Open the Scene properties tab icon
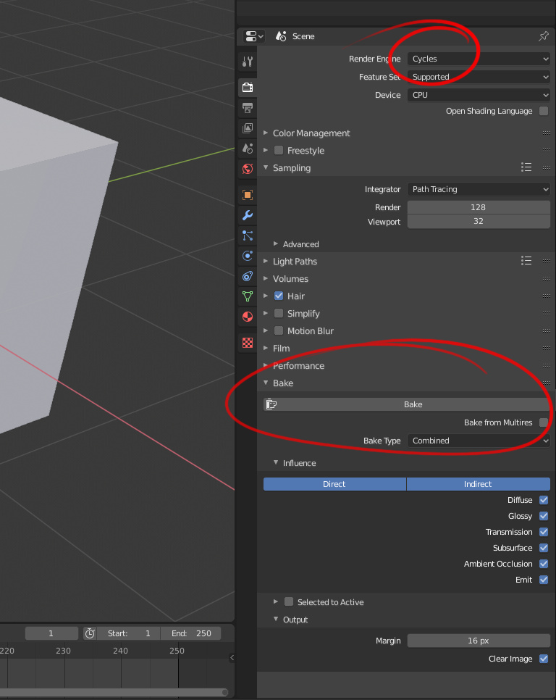This screenshot has width=556, height=700. pos(248,149)
